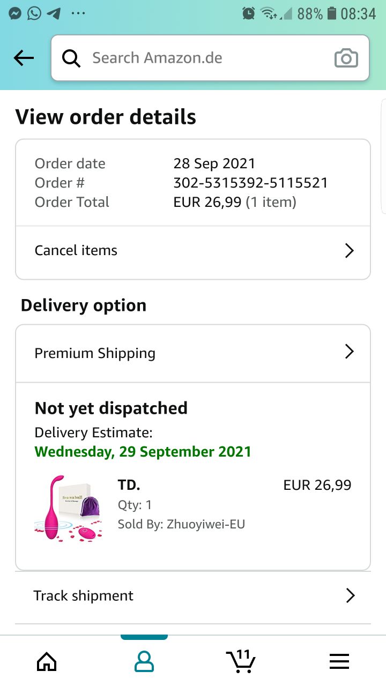Tap the search magnifier icon
The height and width of the screenshot is (686, 386).
pyautogui.click(x=71, y=58)
